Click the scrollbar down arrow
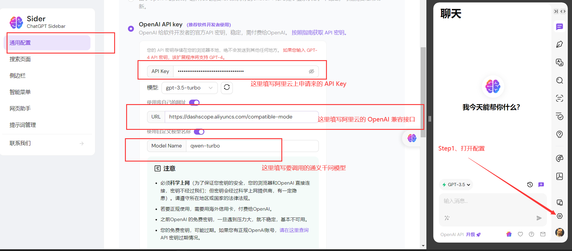The height and width of the screenshot is (251, 572). pos(423,246)
